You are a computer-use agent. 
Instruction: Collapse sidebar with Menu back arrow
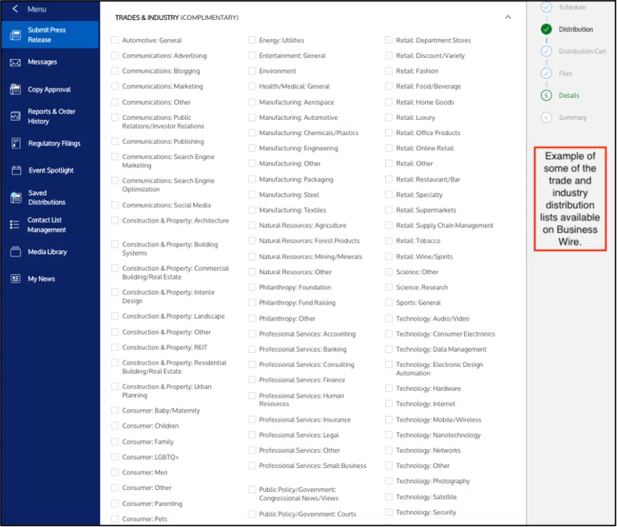pyautogui.click(x=15, y=9)
